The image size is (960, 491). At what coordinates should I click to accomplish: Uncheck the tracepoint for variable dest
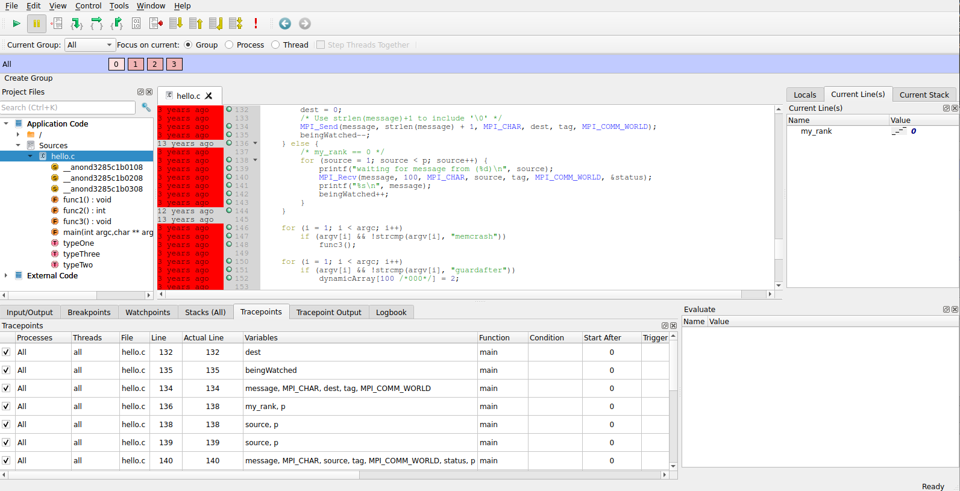pyautogui.click(x=6, y=352)
